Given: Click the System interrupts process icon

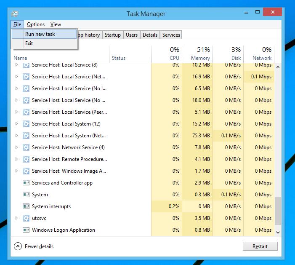Looking at the screenshot, I should 26,206.
